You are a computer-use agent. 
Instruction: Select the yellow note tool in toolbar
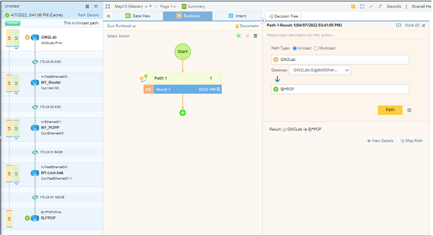(353, 6)
